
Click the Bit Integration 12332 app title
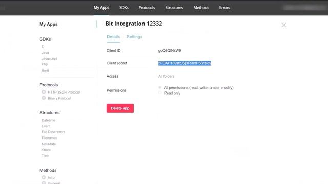[134, 24]
